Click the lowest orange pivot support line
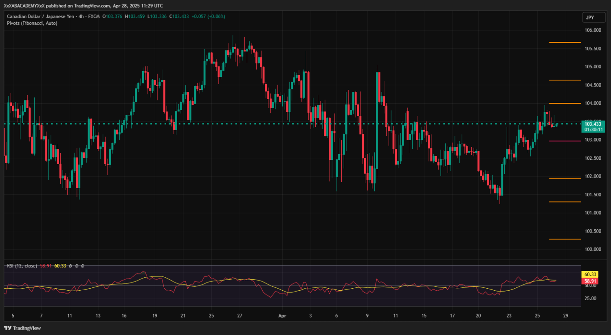 point(565,239)
